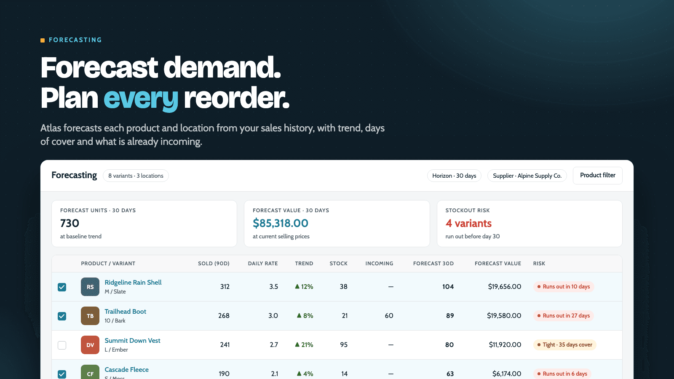The width and height of the screenshot is (674, 379).
Task: Click the 'Runs out in 6 days' badge
Action: click(x=562, y=374)
